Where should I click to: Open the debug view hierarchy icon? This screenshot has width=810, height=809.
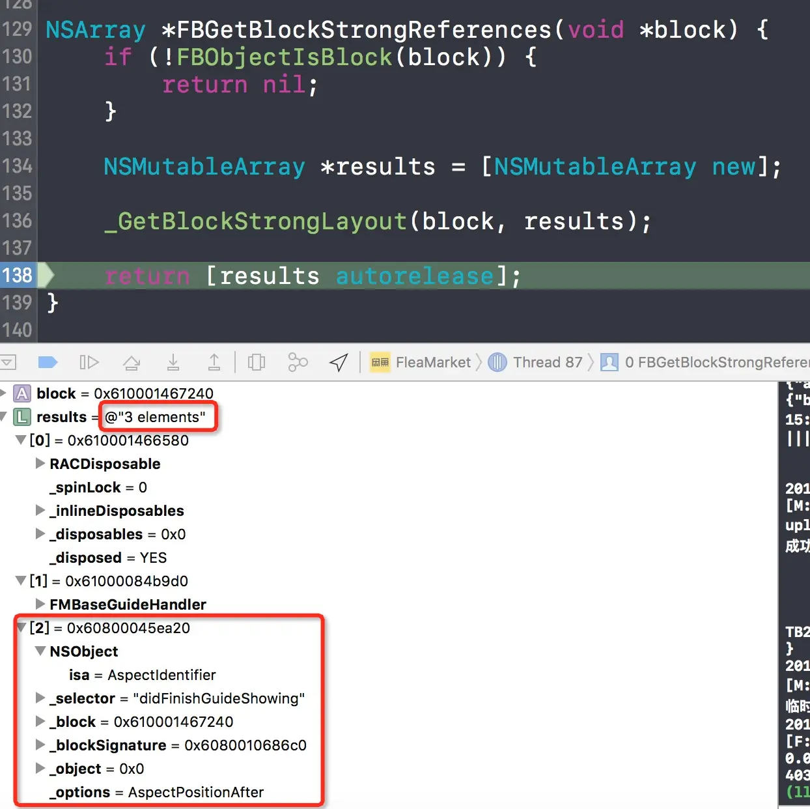[257, 362]
